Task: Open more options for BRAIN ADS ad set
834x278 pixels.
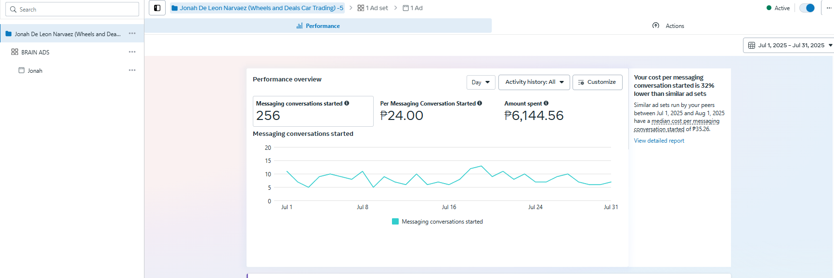Action: click(132, 52)
